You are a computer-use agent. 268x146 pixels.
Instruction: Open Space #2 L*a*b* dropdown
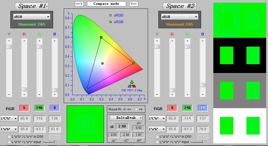pos(157,129)
